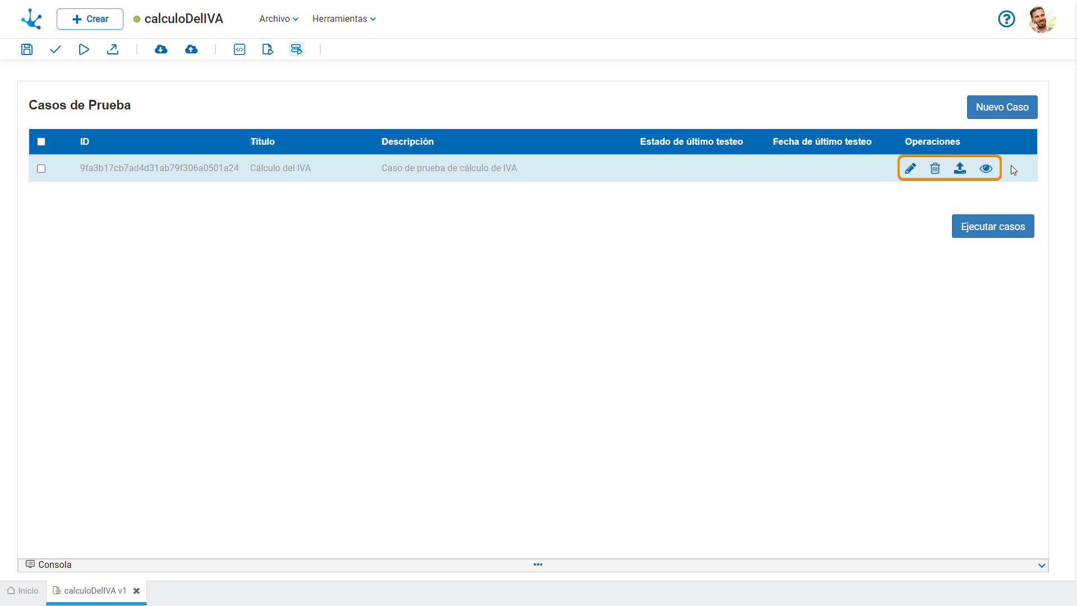Expand the Consola panel chevron
This screenshot has width=1077, height=606.
coord(1042,566)
